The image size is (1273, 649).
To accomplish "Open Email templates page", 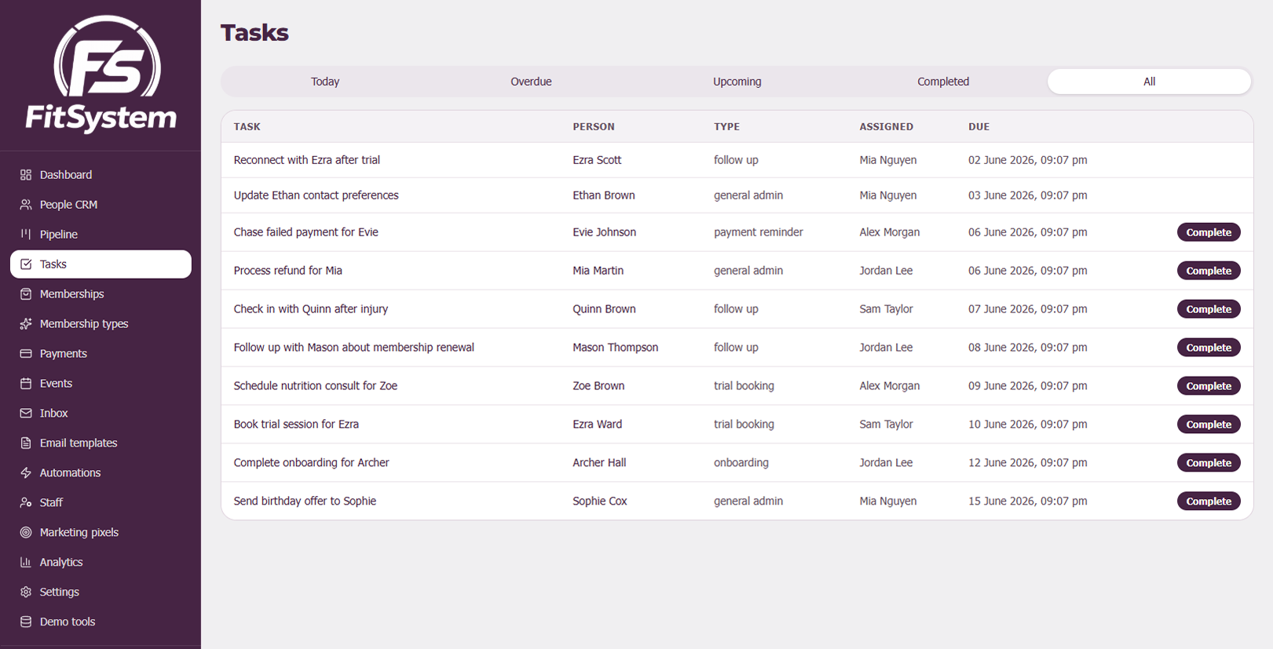I will pos(101,443).
